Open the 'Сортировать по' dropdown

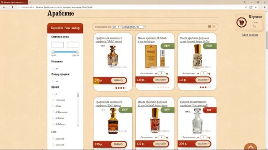click(x=133, y=27)
